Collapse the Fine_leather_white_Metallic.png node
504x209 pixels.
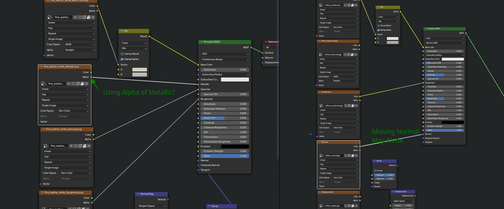41,67
